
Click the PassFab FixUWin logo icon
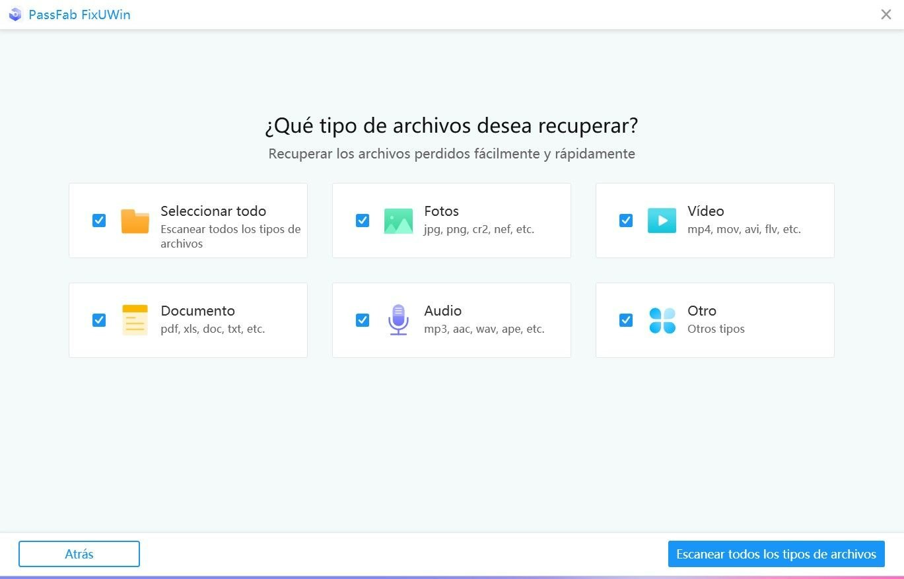(x=15, y=15)
